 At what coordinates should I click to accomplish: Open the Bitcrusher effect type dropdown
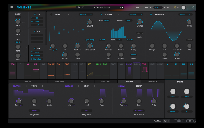click(168, 14)
